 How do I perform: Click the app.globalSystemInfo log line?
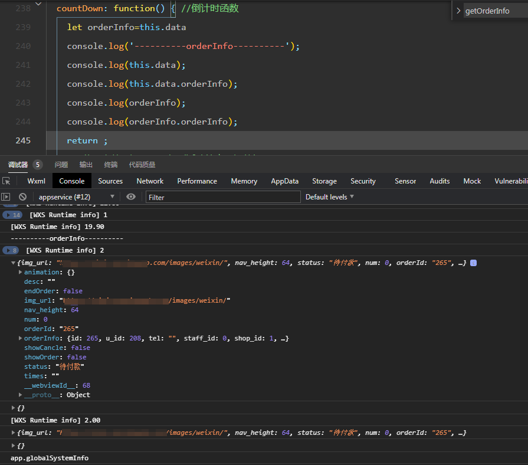(50, 458)
